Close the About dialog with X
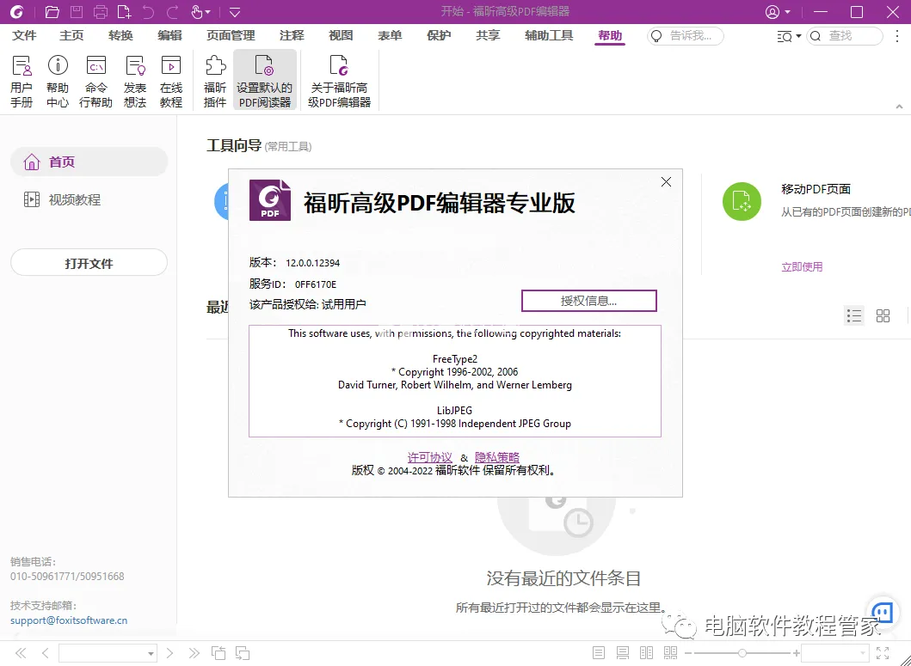The width and height of the screenshot is (911, 666). coord(666,181)
